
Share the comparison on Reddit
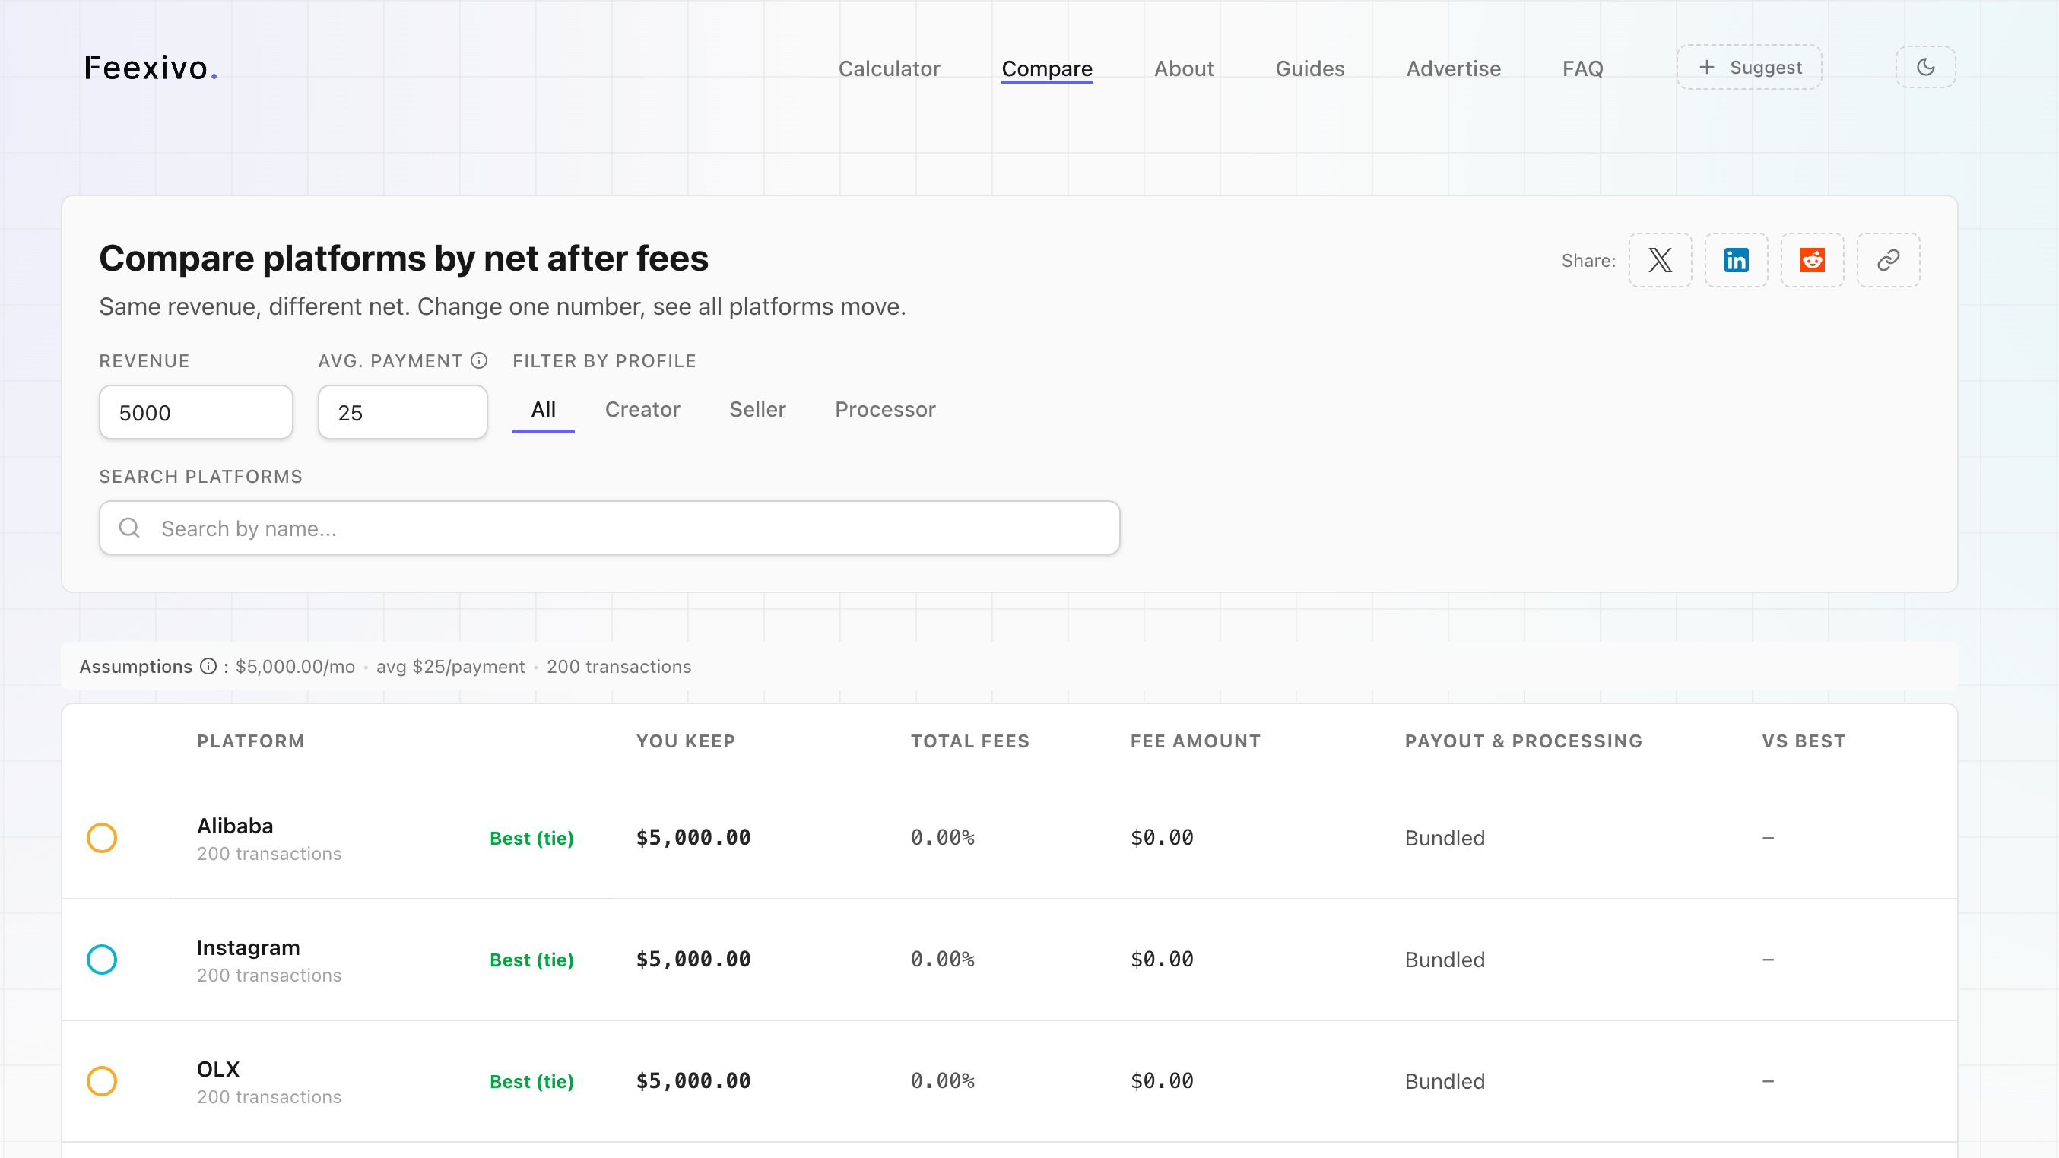point(1812,260)
